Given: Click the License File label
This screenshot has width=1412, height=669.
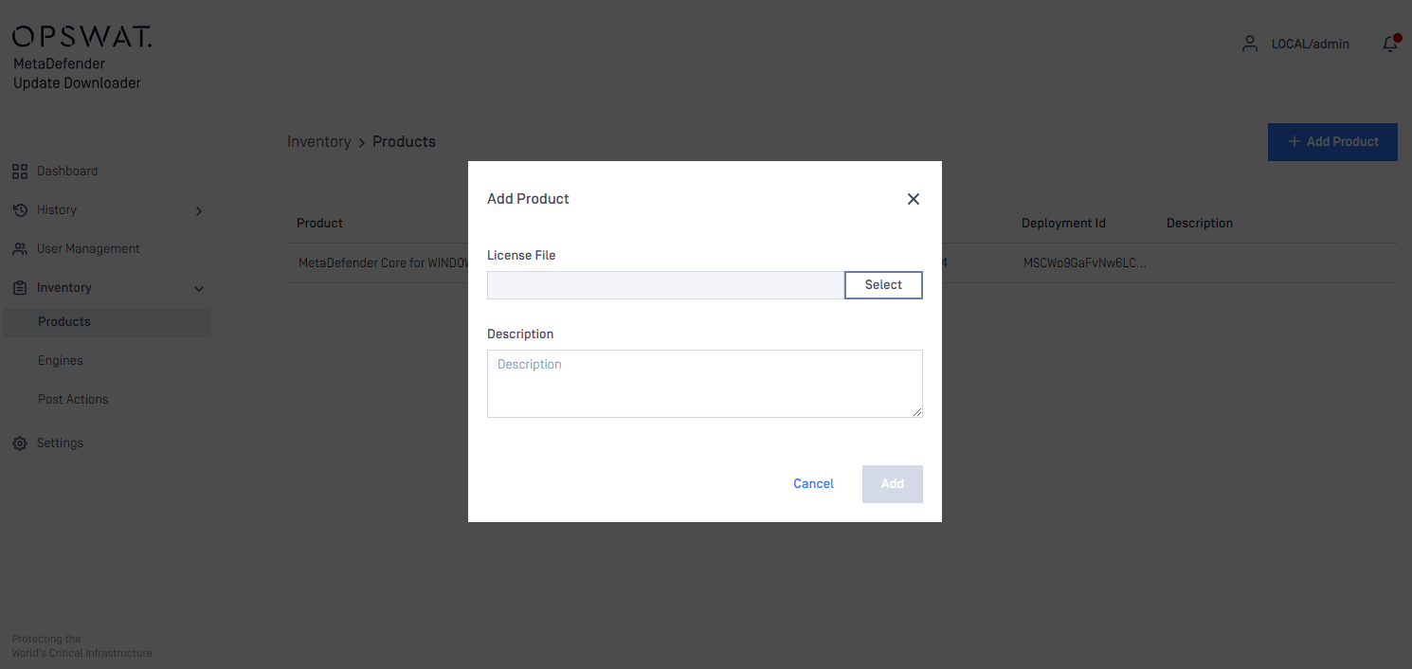Looking at the screenshot, I should click(x=521, y=256).
